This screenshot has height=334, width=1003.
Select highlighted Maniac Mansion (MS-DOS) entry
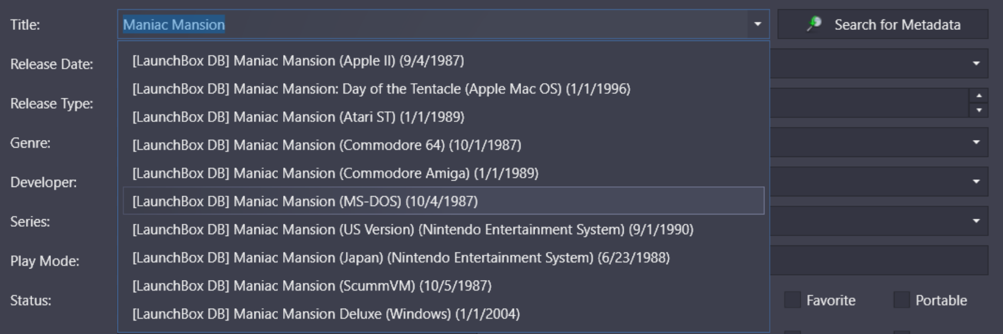[444, 201]
